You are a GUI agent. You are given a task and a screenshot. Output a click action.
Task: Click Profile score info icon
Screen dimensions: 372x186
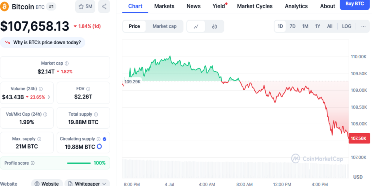(33, 163)
